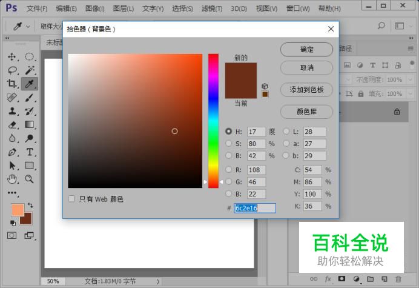
Task: Select the R red radio button
Action: [228, 169]
